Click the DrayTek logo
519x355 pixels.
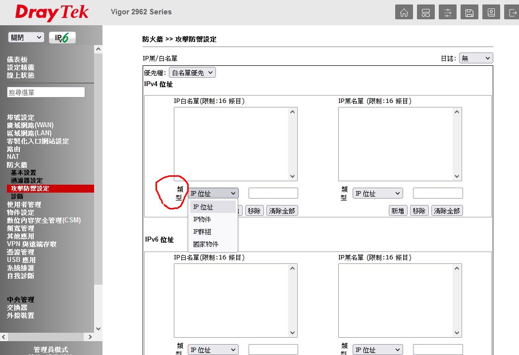pos(52,12)
